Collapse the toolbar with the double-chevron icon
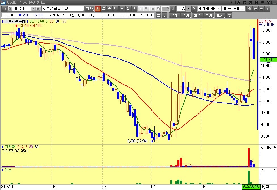Image resolution: width=277 pixels, height=190 pixels. point(229,15)
